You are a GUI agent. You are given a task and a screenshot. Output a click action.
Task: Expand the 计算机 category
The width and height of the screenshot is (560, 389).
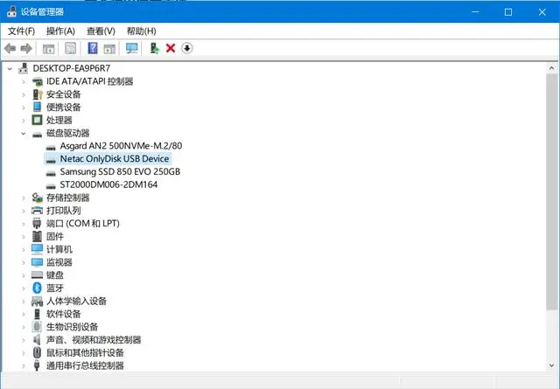pos(24,249)
